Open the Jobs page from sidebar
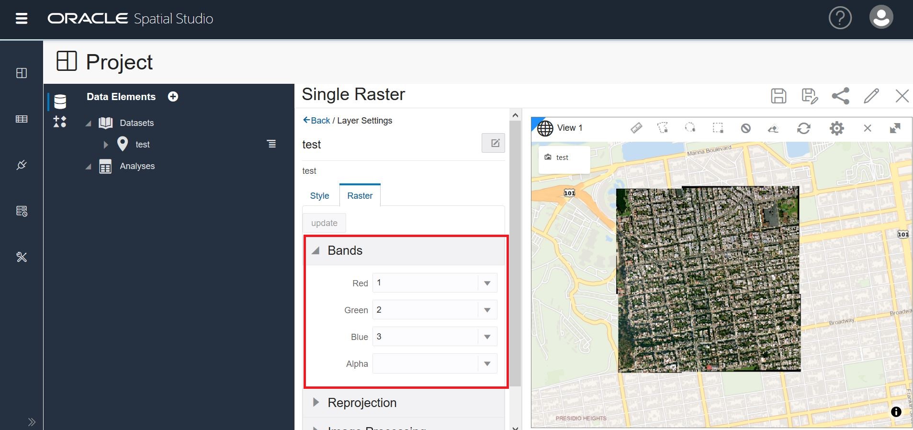This screenshot has height=430, width=913. 22,211
